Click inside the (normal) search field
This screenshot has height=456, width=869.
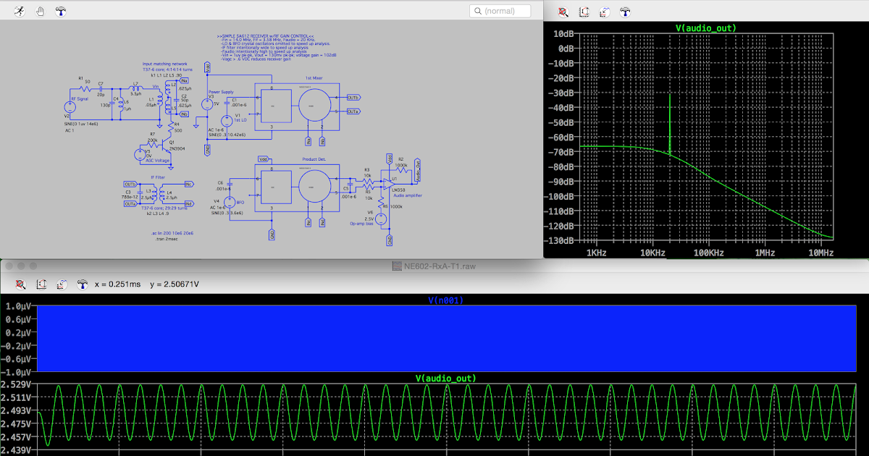tap(505, 11)
